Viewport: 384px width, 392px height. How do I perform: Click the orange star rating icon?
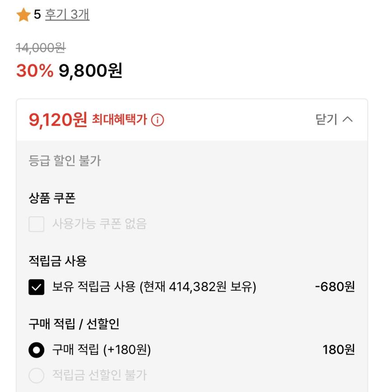pos(23,15)
